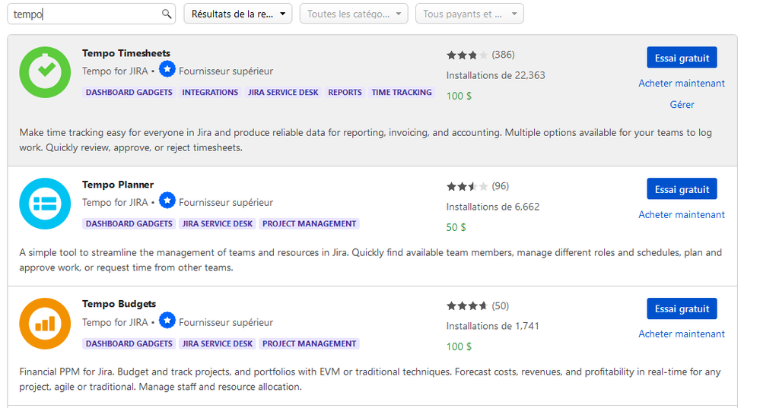Open the 'Toutes les catégo...' dropdown
Image resolution: width=760 pixels, height=408 pixels.
[354, 14]
